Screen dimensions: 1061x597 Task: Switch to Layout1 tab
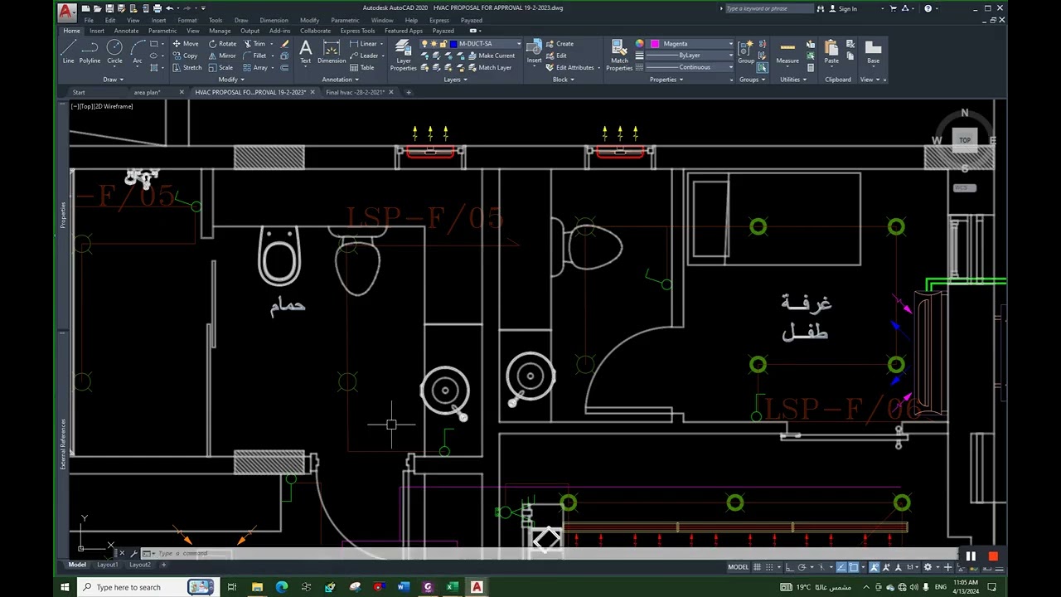[108, 565]
